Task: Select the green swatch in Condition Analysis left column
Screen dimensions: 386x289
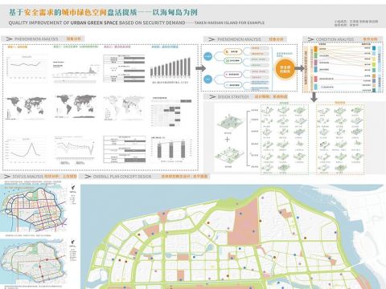Action: [315, 55]
